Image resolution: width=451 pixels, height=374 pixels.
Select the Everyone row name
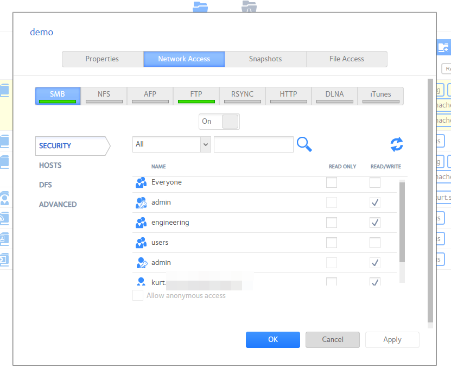pyautogui.click(x=167, y=182)
